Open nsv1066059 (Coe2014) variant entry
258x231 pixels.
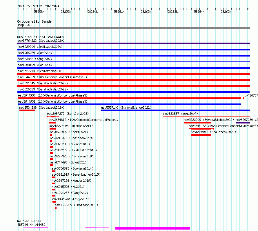(35, 53)
